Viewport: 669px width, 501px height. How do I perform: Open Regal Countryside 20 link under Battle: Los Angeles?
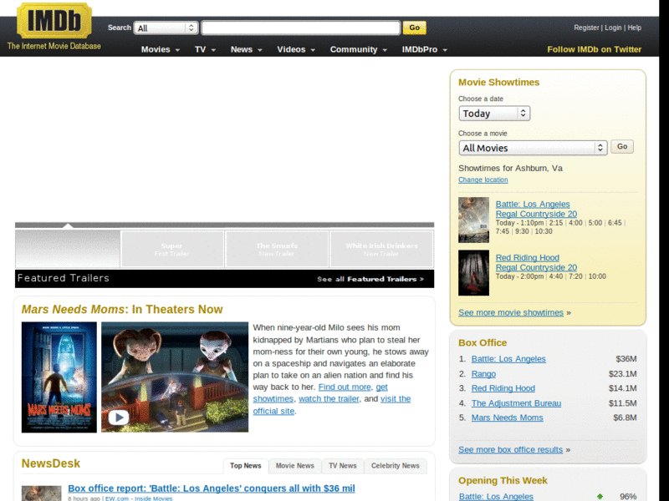click(536, 214)
